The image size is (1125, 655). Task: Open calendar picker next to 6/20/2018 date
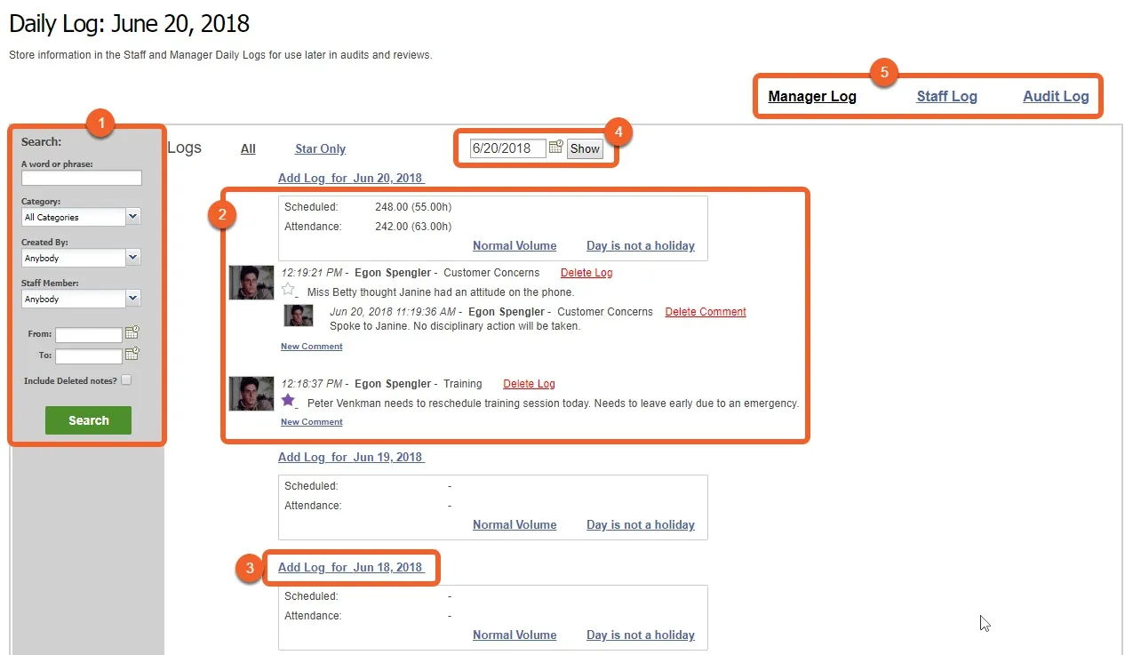click(556, 148)
